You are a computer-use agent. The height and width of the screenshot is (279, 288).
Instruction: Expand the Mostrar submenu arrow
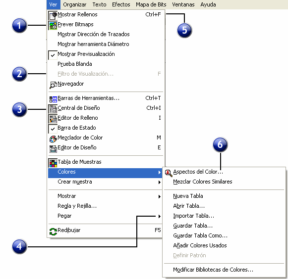[160, 196]
